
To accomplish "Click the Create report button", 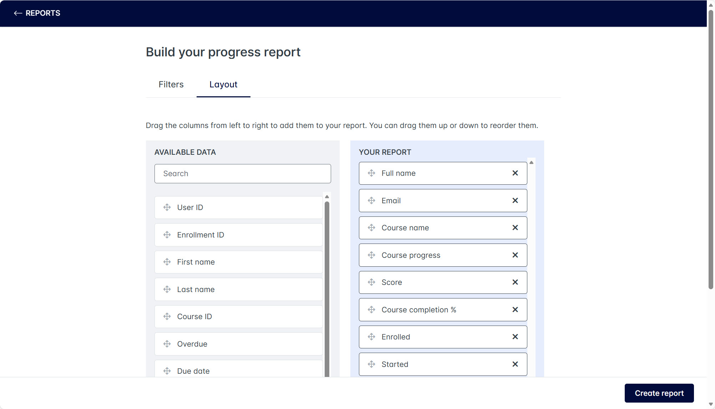I will tap(659, 393).
